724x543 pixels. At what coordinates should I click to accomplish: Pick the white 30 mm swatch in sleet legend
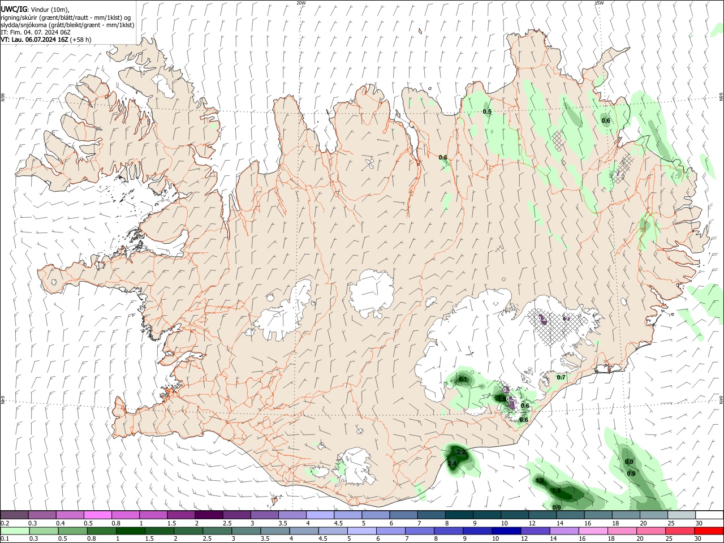pos(709,515)
